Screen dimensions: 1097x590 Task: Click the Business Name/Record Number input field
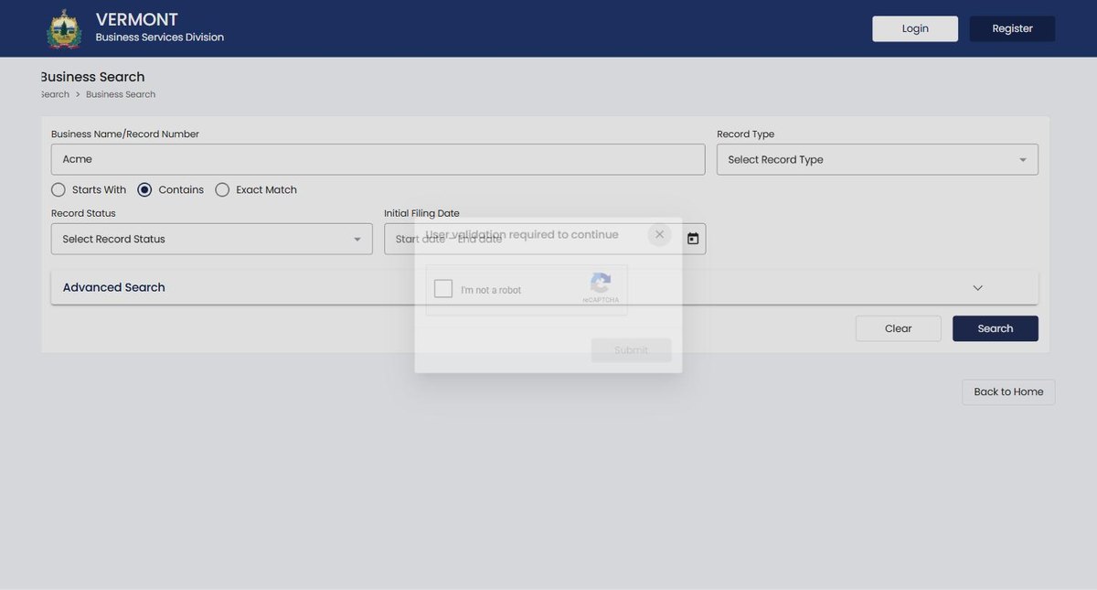(378, 159)
